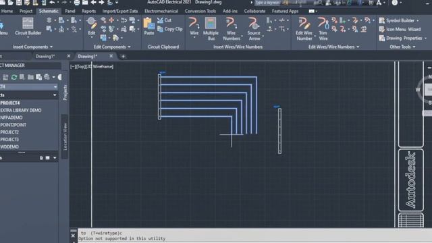Image resolution: width=432 pixels, height=243 pixels.
Task: Click the Plot printer icon in quick access toolbar
Action: pos(77,3)
